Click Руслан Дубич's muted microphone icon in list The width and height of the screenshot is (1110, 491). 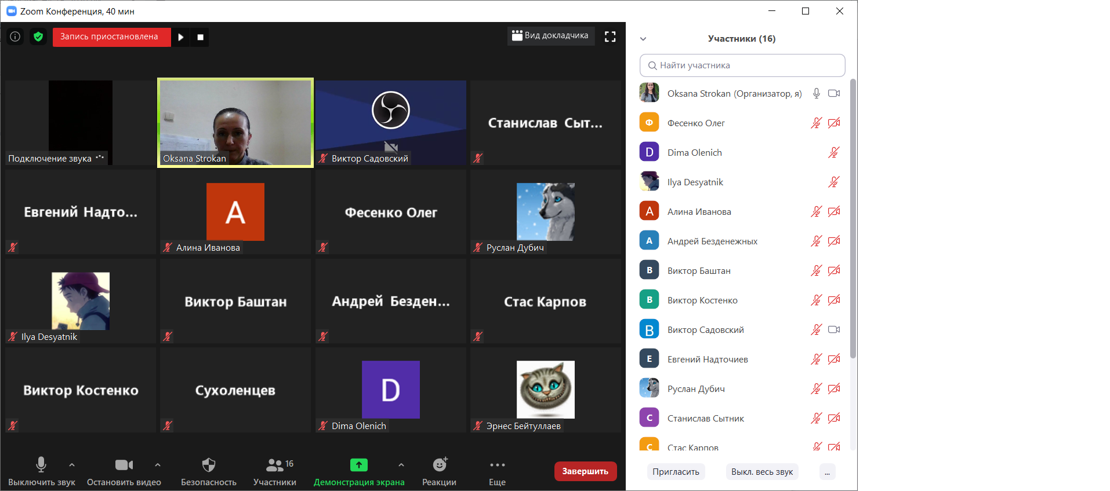[x=817, y=389]
